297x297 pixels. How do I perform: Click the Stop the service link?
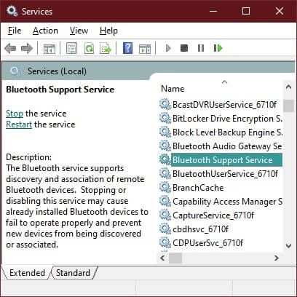click(x=15, y=114)
